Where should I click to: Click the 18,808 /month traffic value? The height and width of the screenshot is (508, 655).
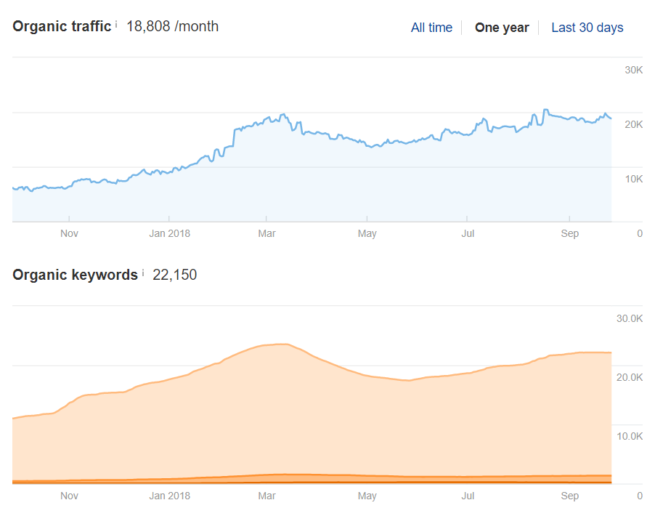172,26
